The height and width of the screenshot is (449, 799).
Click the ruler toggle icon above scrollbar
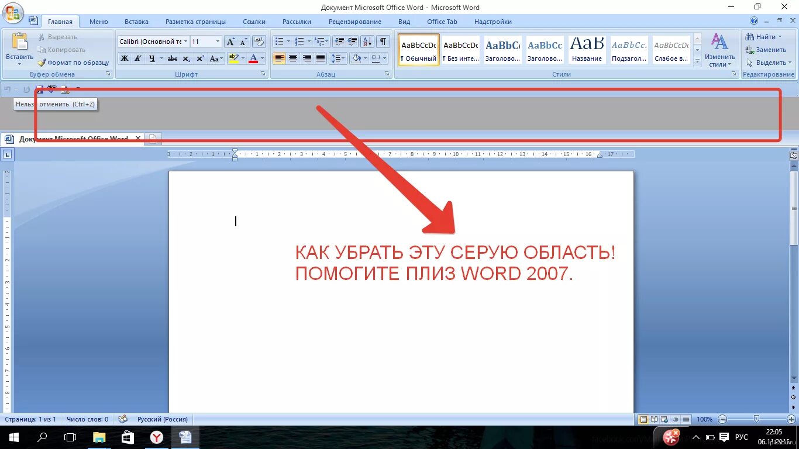794,156
